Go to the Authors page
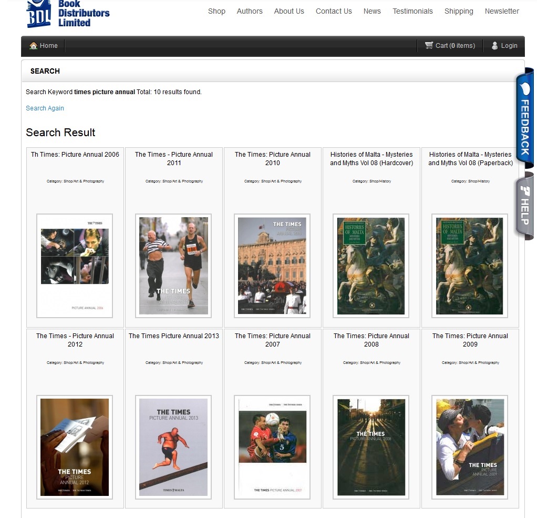The width and height of the screenshot is (537, 518). pos(250,11)
